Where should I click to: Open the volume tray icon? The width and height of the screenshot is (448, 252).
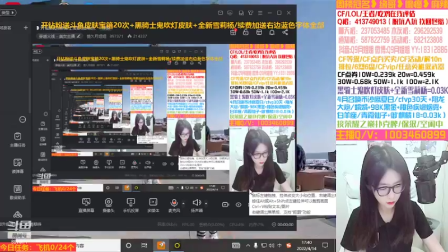(x=272, y=245)
